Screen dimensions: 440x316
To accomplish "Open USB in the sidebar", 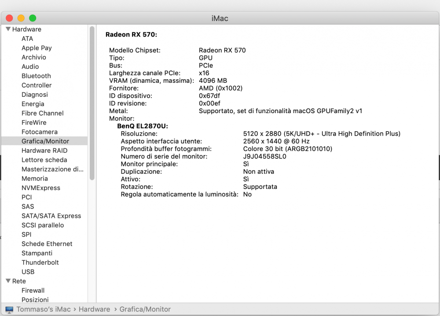I will 28,272.
